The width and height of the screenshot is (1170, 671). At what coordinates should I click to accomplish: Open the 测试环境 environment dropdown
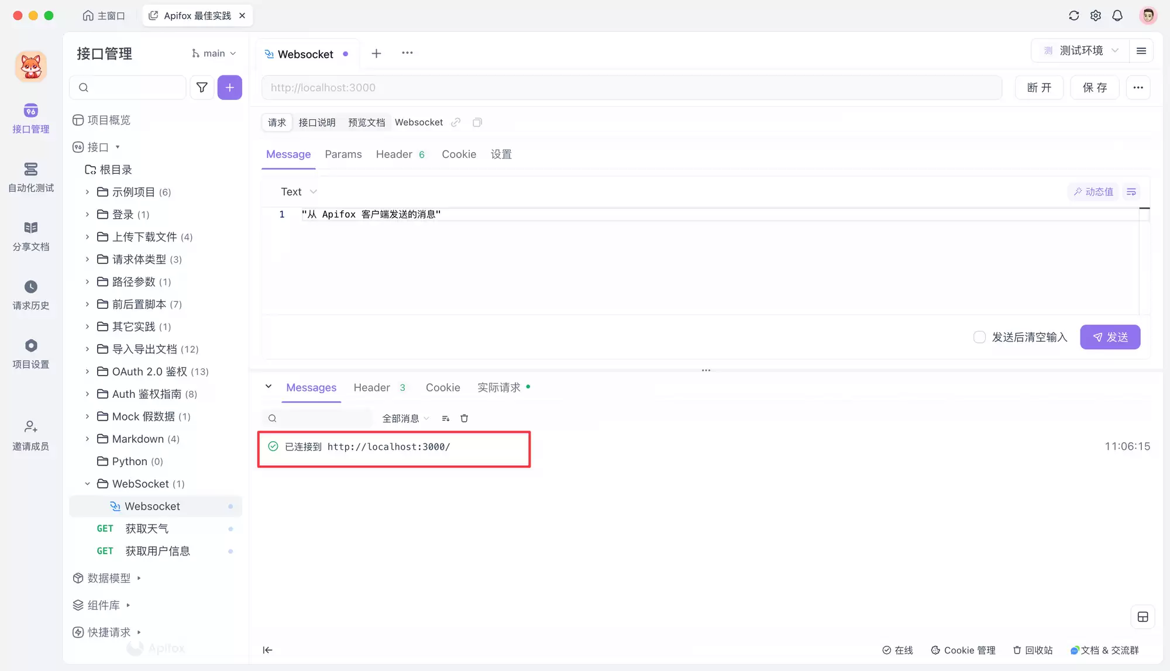tap(1081, 51)
